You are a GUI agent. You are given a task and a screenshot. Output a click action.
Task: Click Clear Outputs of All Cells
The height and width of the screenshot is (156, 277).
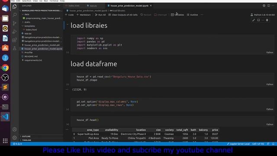[x=123, y=15]
